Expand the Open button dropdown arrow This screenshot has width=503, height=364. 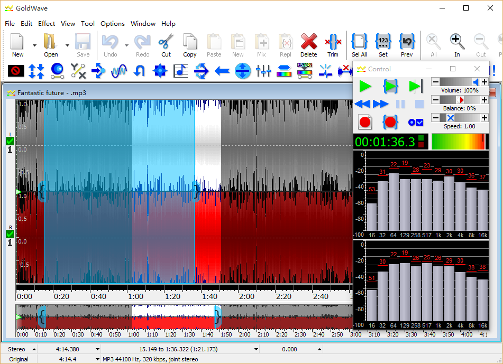pos(67,45)
